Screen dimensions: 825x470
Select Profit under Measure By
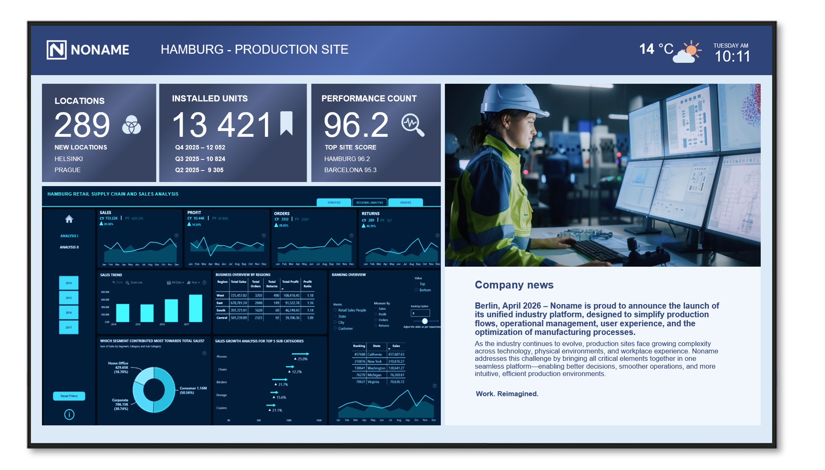[x=376, y=314]
